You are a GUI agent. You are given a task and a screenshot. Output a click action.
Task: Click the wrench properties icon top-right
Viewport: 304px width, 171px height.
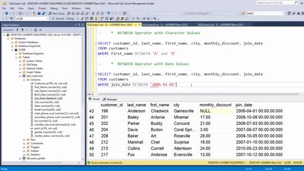[x=294, y=13]
